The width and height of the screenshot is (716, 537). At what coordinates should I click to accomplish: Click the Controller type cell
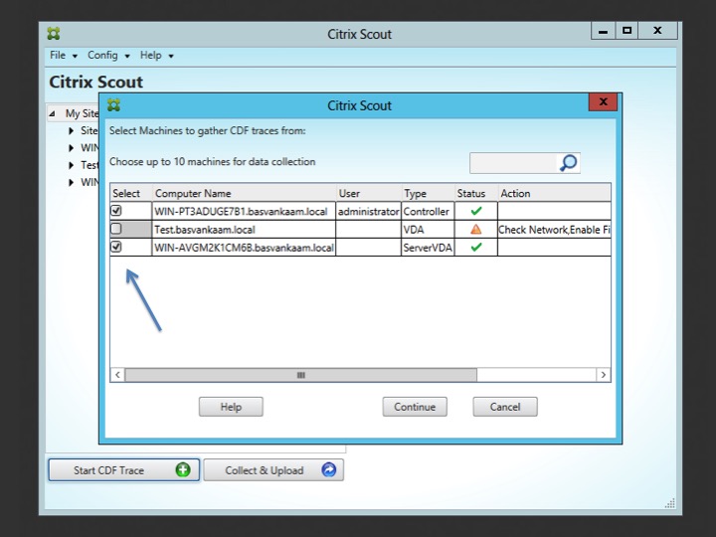tap(428, 212)
